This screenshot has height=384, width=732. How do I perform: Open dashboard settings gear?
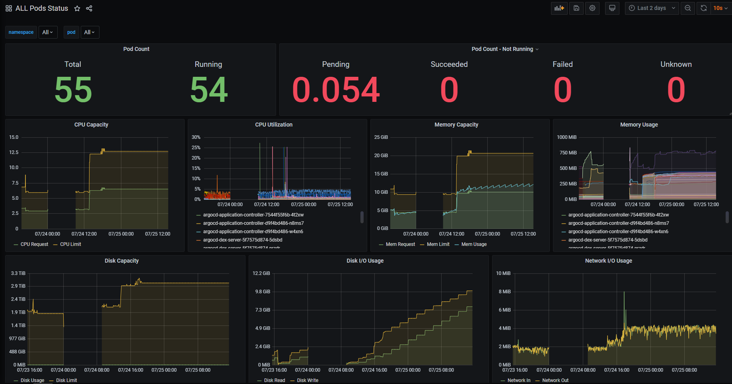pyautogui.click(x=592, y=8)
